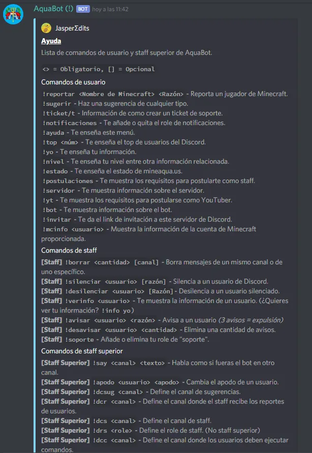The width and height of the screenshot is (312, 453).
Task: Open the AquaBot (!) username profile
Action: [53, 9]
